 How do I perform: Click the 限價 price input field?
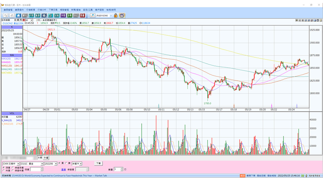[35, 169]
